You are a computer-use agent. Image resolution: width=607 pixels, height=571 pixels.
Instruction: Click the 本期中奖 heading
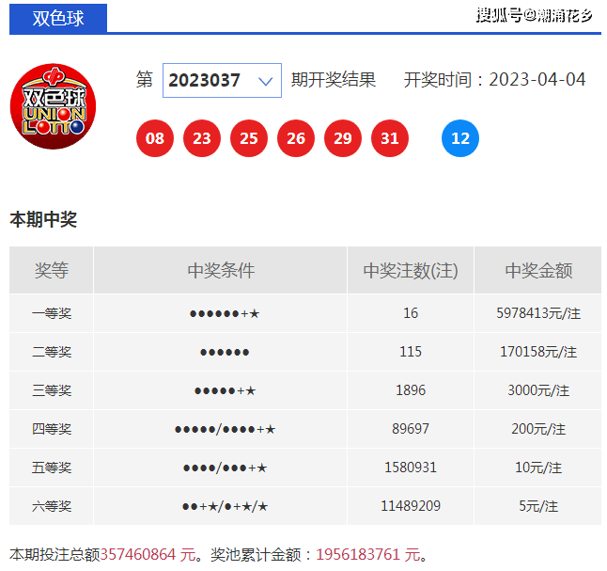tap(43, 219)
